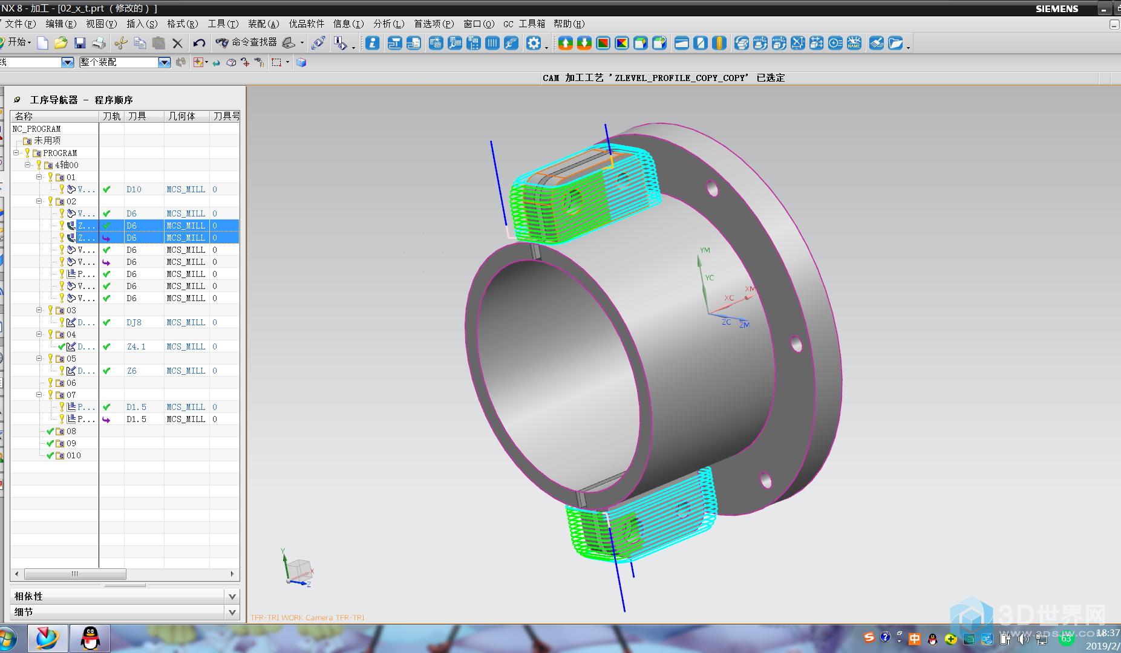
Task: Click the blue shaded cube icon
Action: 301,62
